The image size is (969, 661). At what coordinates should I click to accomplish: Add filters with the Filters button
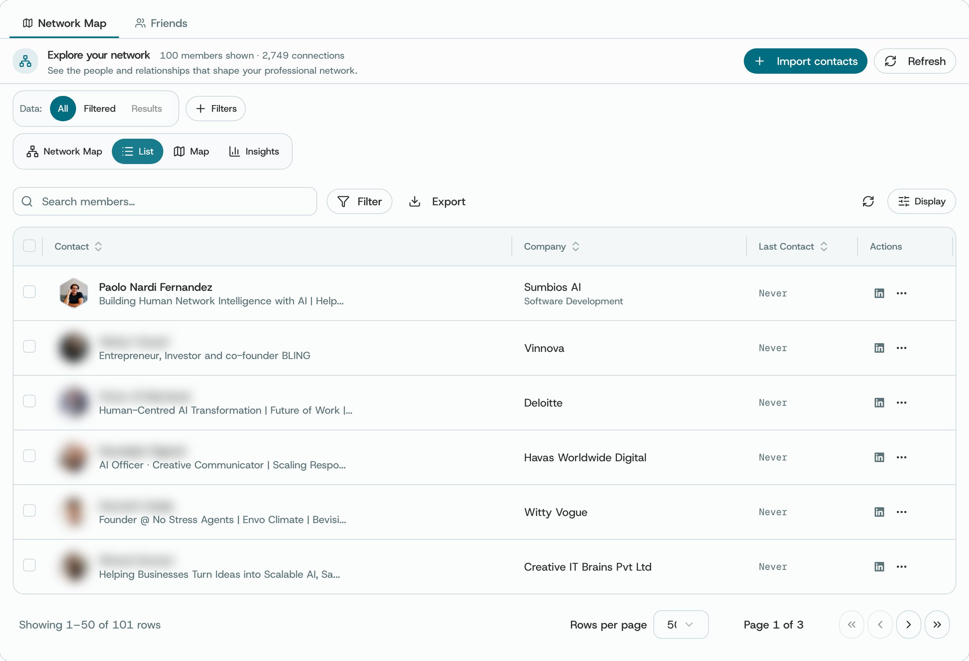coord(216,108)
